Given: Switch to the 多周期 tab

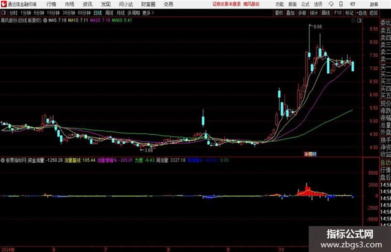Looking at the screenshot, I should click(x=134, y=13).
